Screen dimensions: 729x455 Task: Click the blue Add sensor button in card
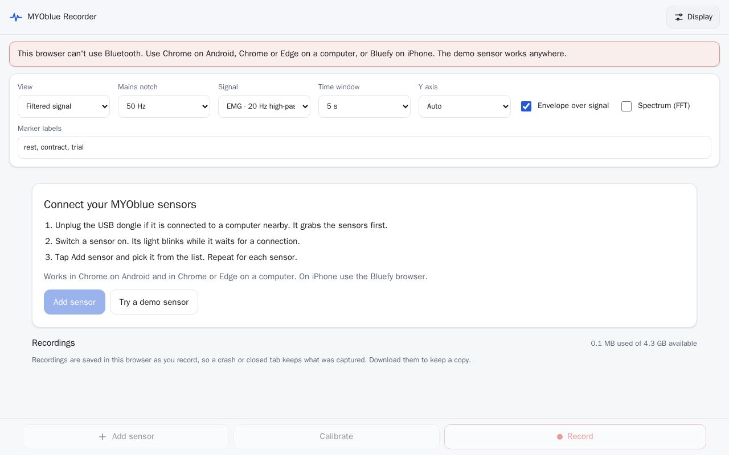(75, 302)
